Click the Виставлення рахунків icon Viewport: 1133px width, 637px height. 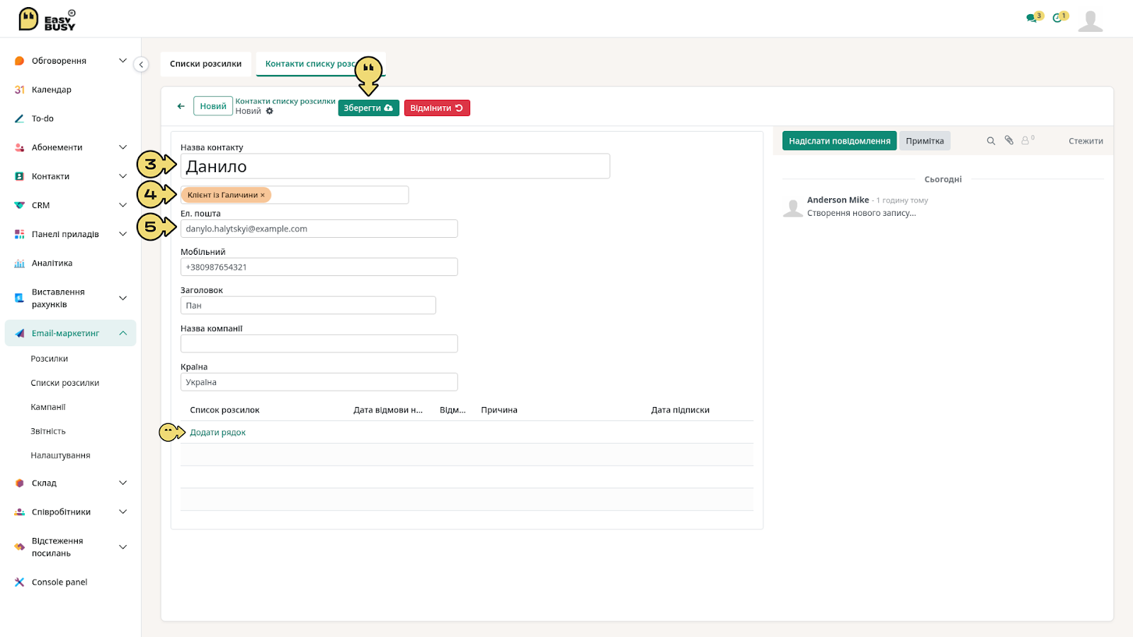pyautogui.click(x=19, y=298)
